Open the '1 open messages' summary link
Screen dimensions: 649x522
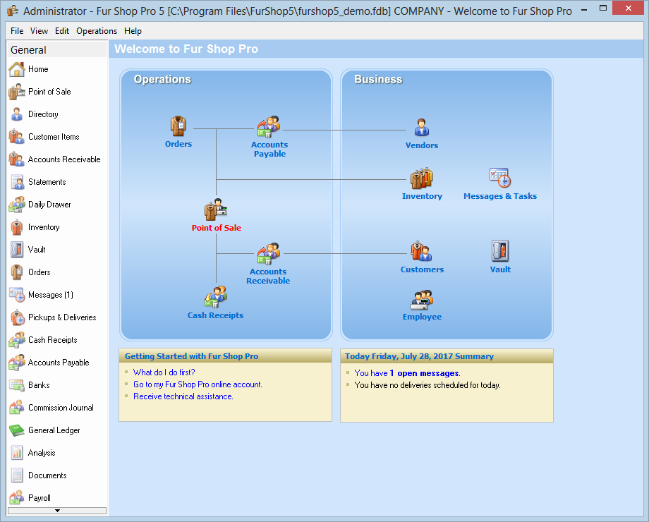tap(424, 373)
